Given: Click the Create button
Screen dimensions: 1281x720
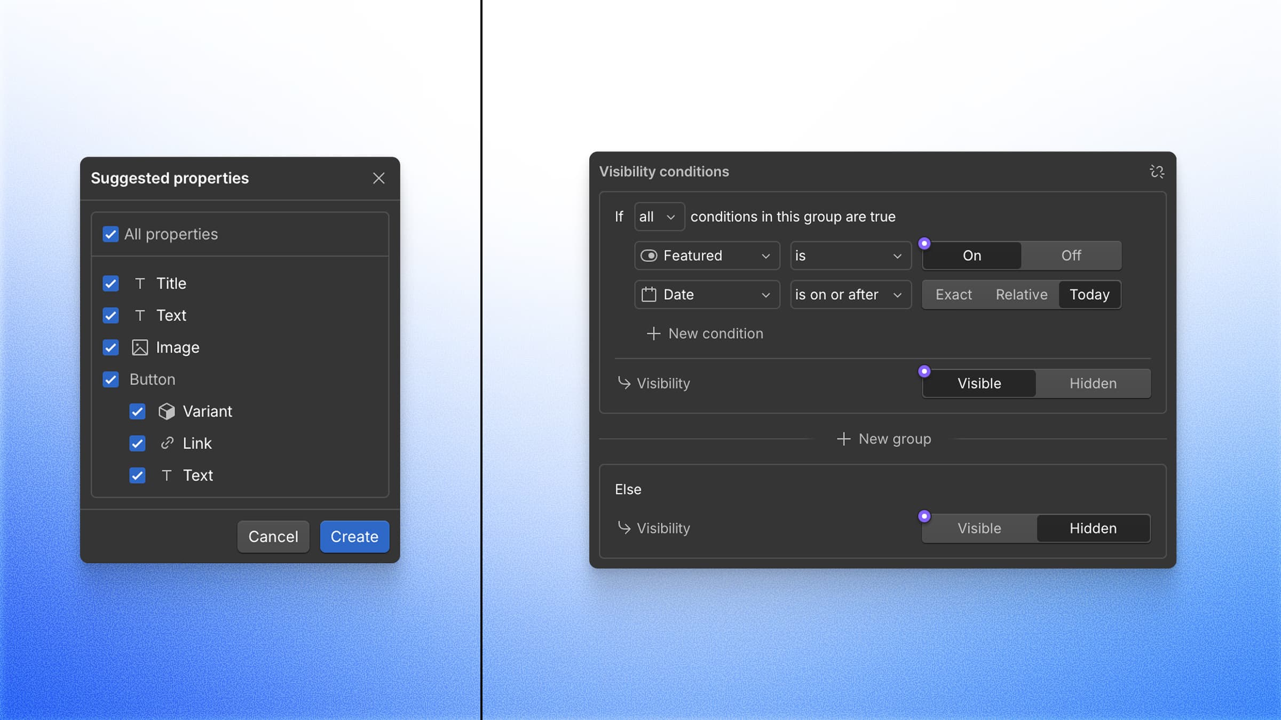Looking at the screenshot, I should pos(354,537).
